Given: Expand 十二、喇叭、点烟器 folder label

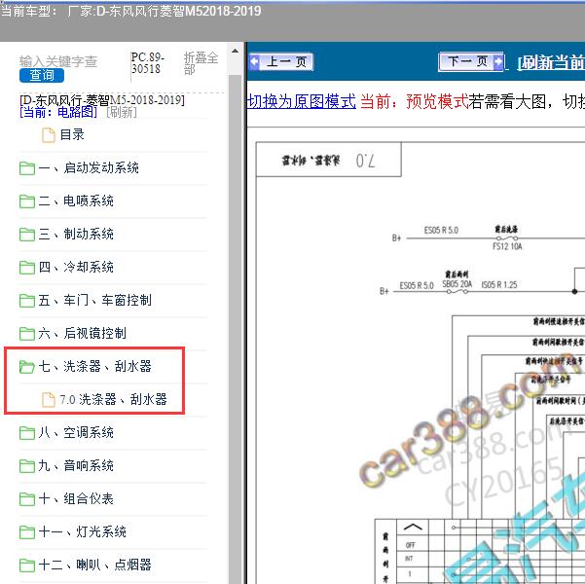Looking at the screenshot, I should (94, 565).
